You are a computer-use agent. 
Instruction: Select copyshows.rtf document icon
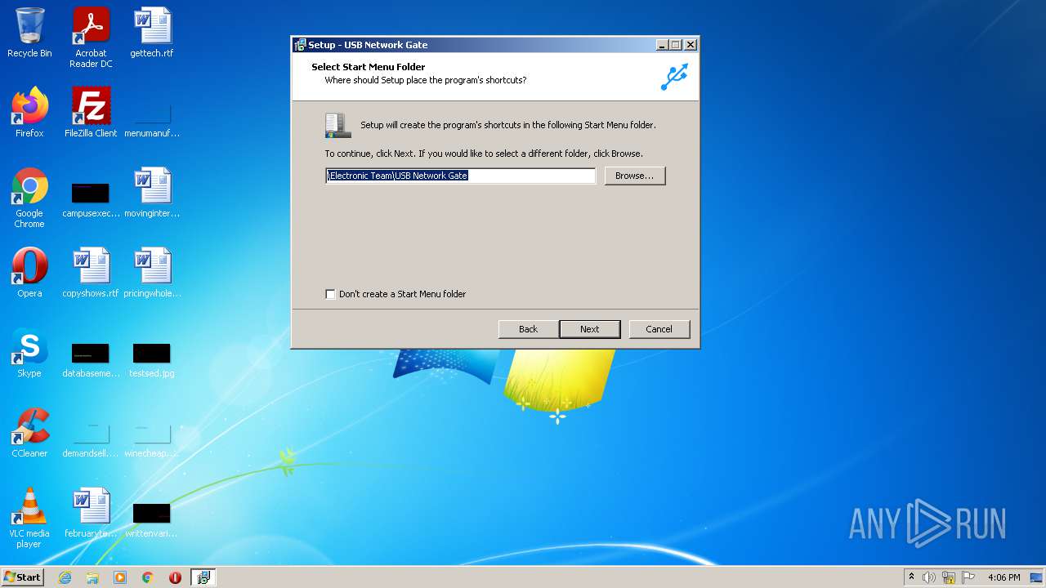(91, 273)
